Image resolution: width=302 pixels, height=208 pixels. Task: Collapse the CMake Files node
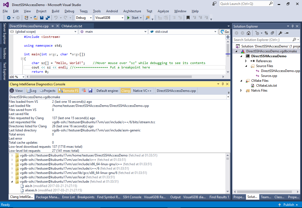(x=241, y=81)
